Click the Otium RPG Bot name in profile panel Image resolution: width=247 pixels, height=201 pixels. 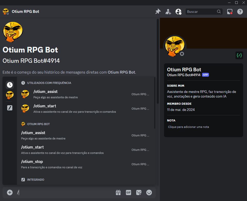pyautogui.click(x=184, y=69)
